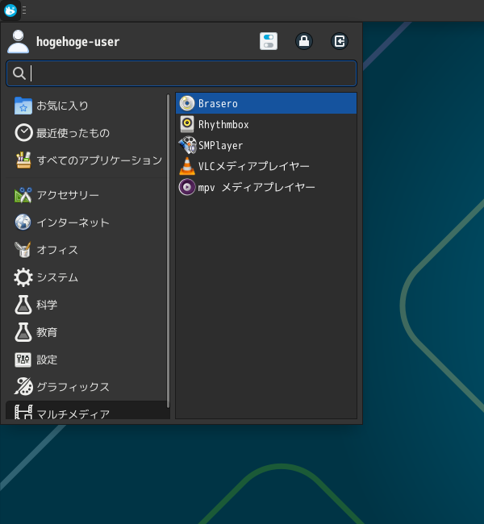The height and width of the screenshot is (524, 484).
Task: Open the グラフィックス category
Action: (x=73, y=387)
